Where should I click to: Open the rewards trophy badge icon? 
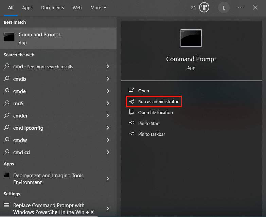pos(204,7)
